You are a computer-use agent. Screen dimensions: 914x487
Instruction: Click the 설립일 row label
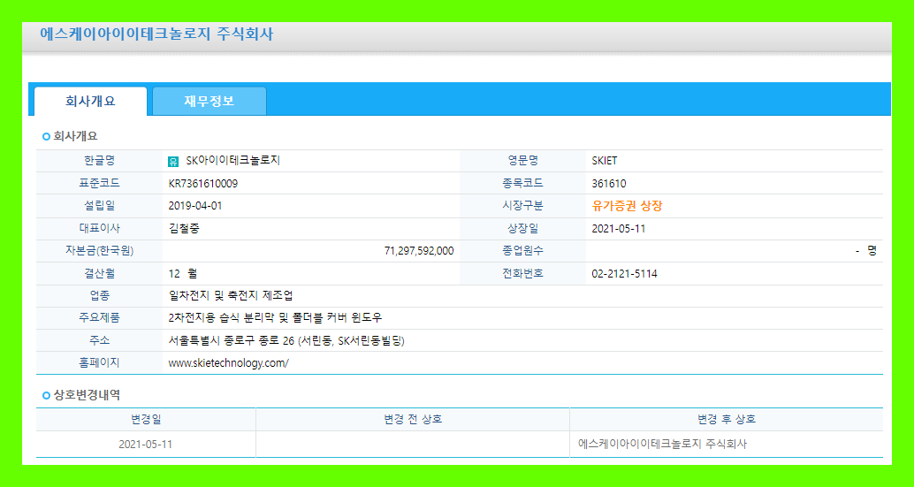coord(100,206)
